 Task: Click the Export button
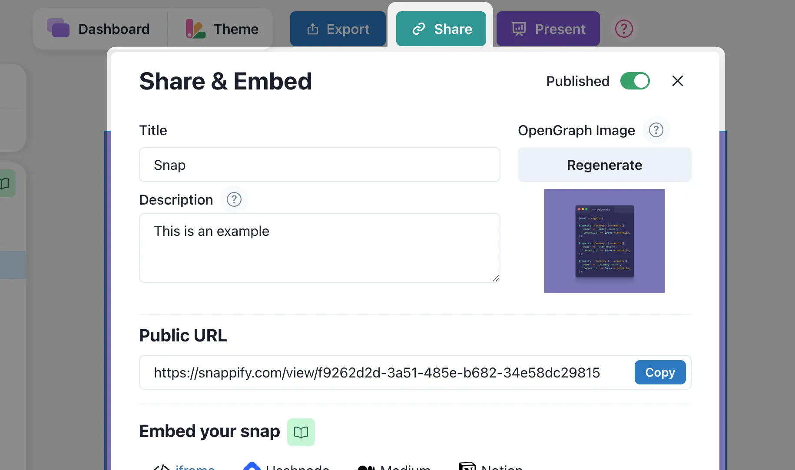[338, 29]
